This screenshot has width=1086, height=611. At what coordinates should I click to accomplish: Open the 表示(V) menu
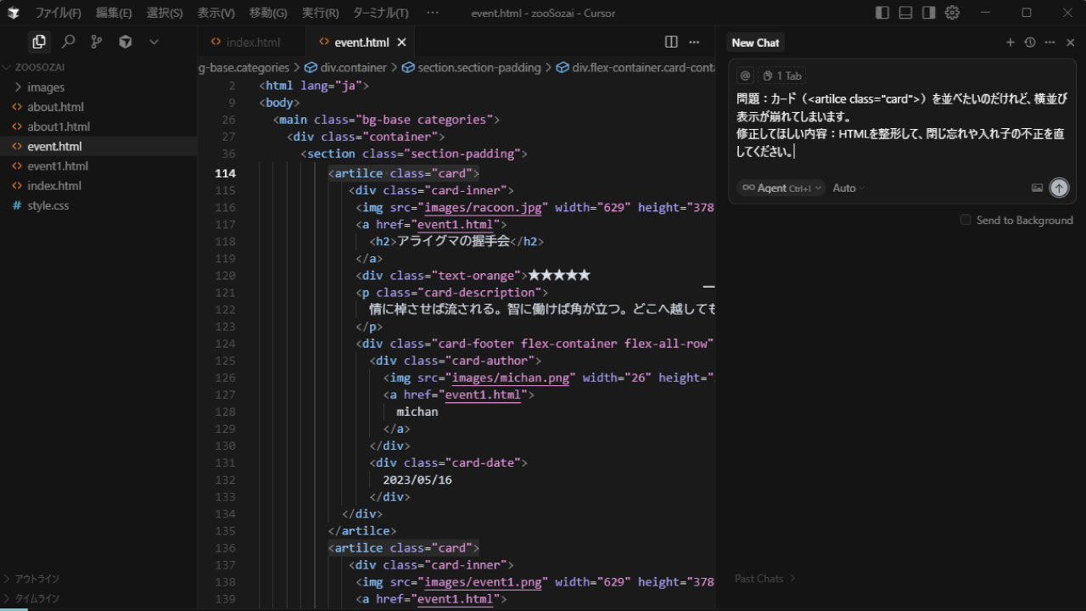tap(216, 13)
